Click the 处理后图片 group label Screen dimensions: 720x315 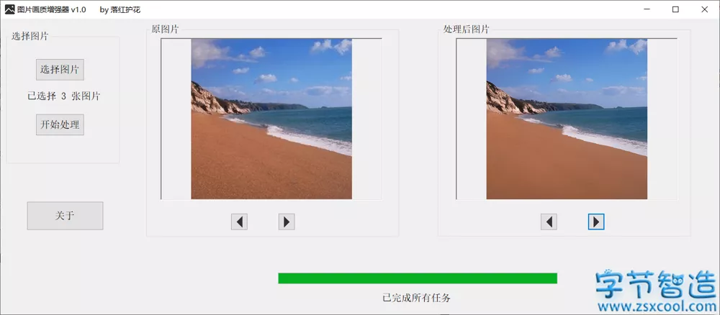466,29
